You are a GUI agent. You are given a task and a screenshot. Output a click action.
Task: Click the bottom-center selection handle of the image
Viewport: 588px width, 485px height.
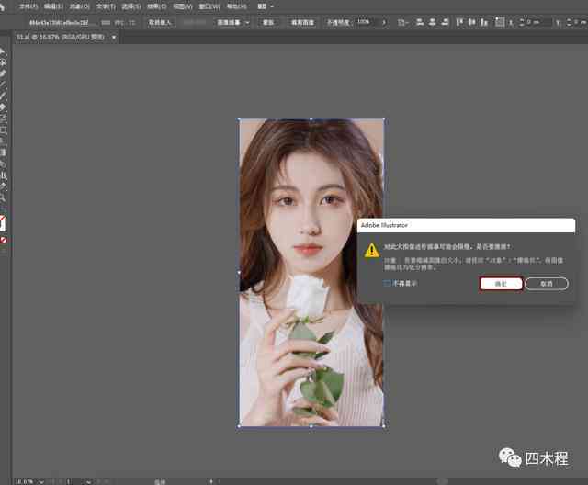click(x=311, y=426)
